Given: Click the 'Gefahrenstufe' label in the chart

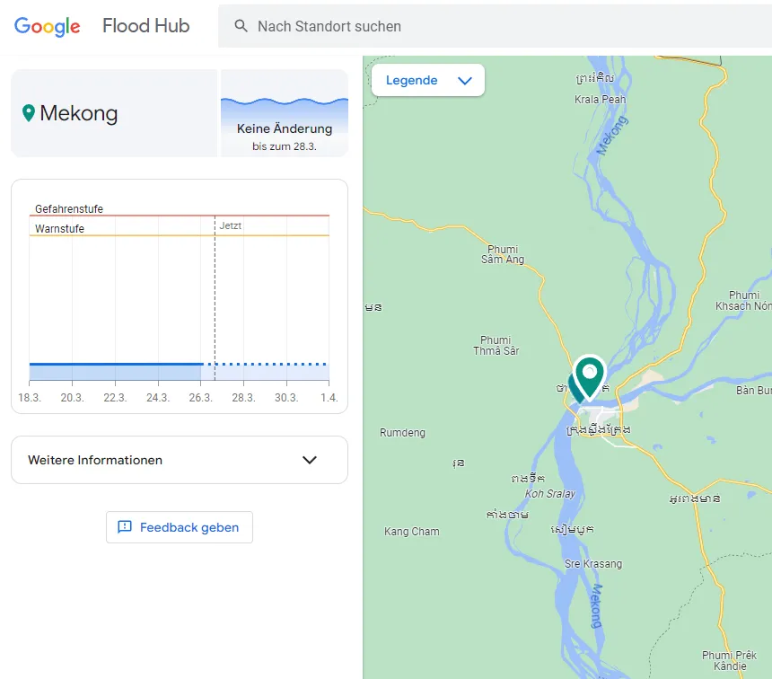Looking at the screenshot, I should pyautogui.click(x=69, y=209).
